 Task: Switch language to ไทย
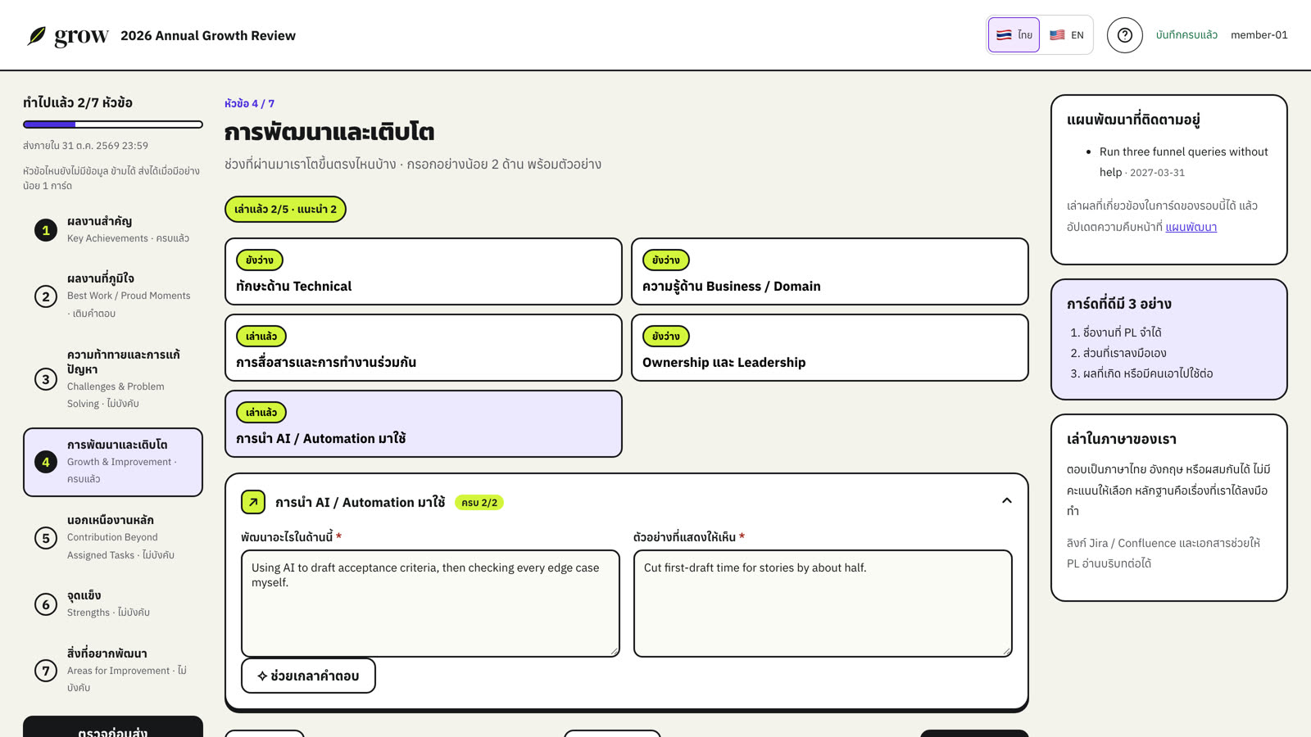1014,35
